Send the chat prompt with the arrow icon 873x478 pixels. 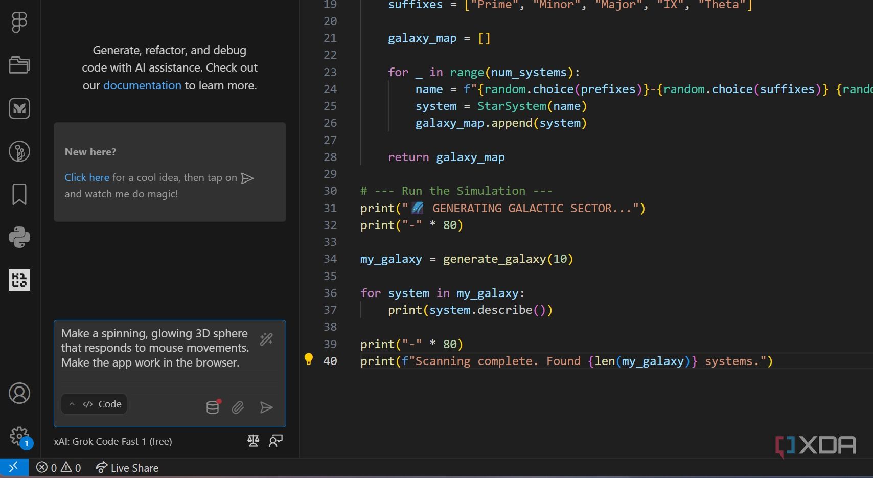(x=266, y=407)
